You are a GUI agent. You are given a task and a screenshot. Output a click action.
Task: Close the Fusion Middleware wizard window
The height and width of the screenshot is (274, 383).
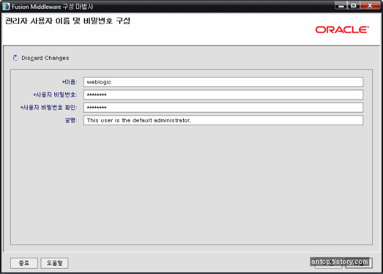(370, 5)
